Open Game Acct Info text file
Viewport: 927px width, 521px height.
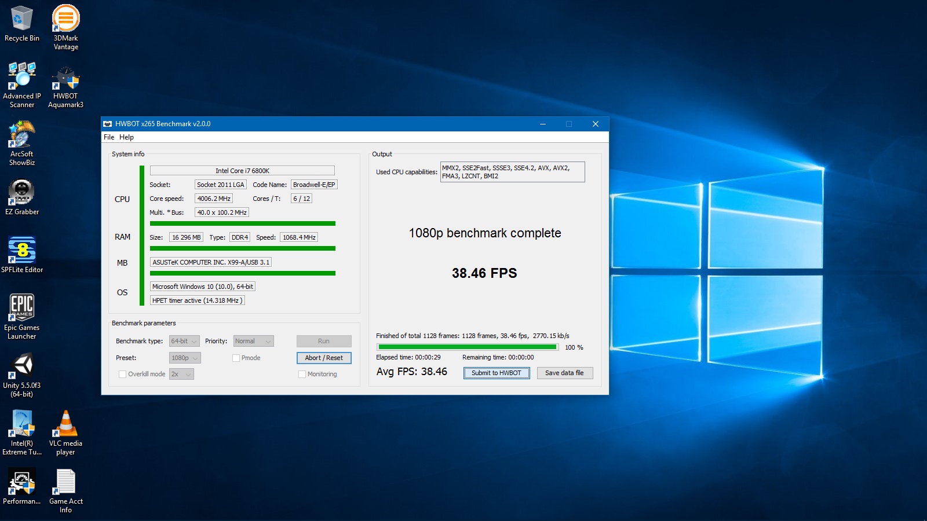pos(65,490)
